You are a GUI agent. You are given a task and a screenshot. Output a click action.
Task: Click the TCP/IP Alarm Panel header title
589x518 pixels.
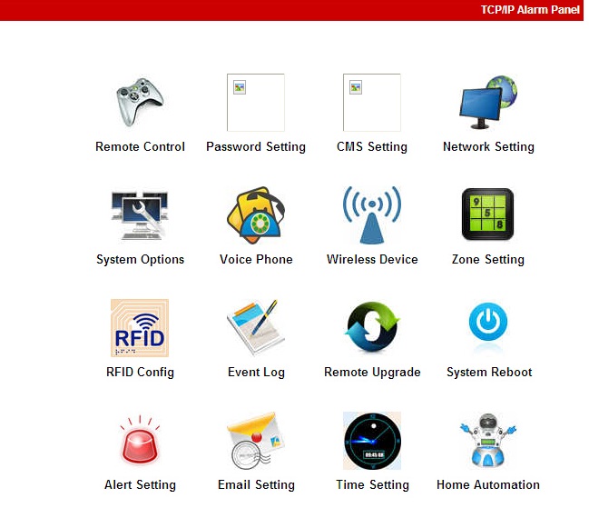[530, 10]
